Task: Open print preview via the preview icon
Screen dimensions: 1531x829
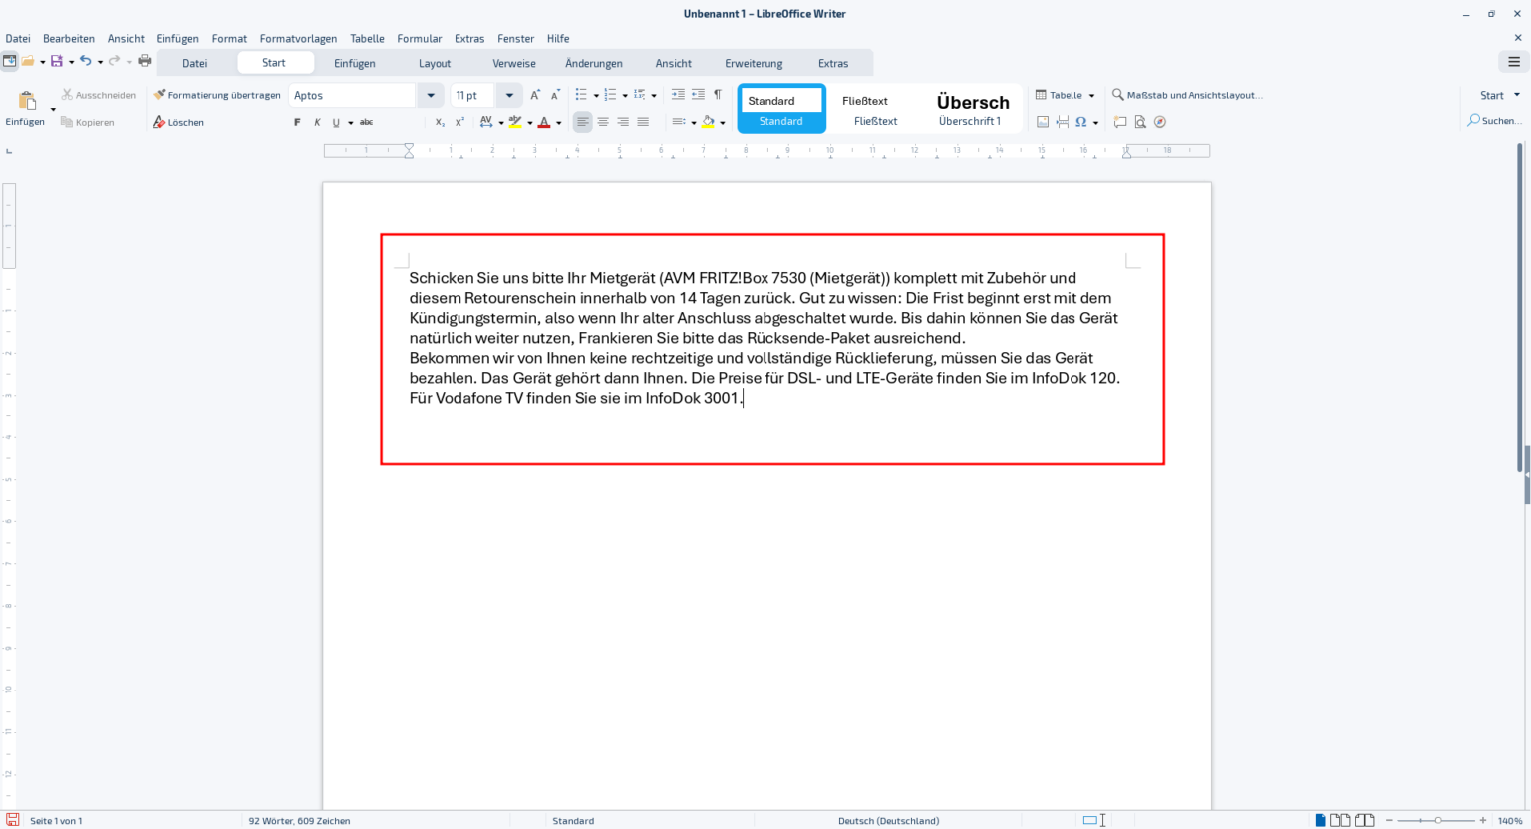Action: [1140, 121]
